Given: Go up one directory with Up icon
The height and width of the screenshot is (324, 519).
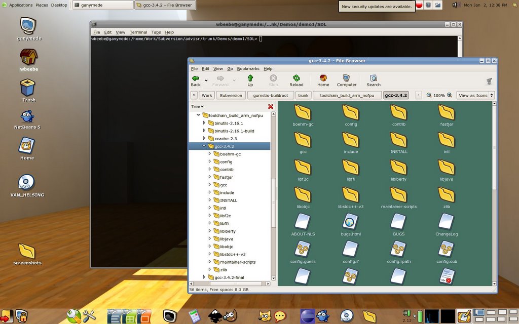Looking at the screenshot, I should [x=250, y=80].
